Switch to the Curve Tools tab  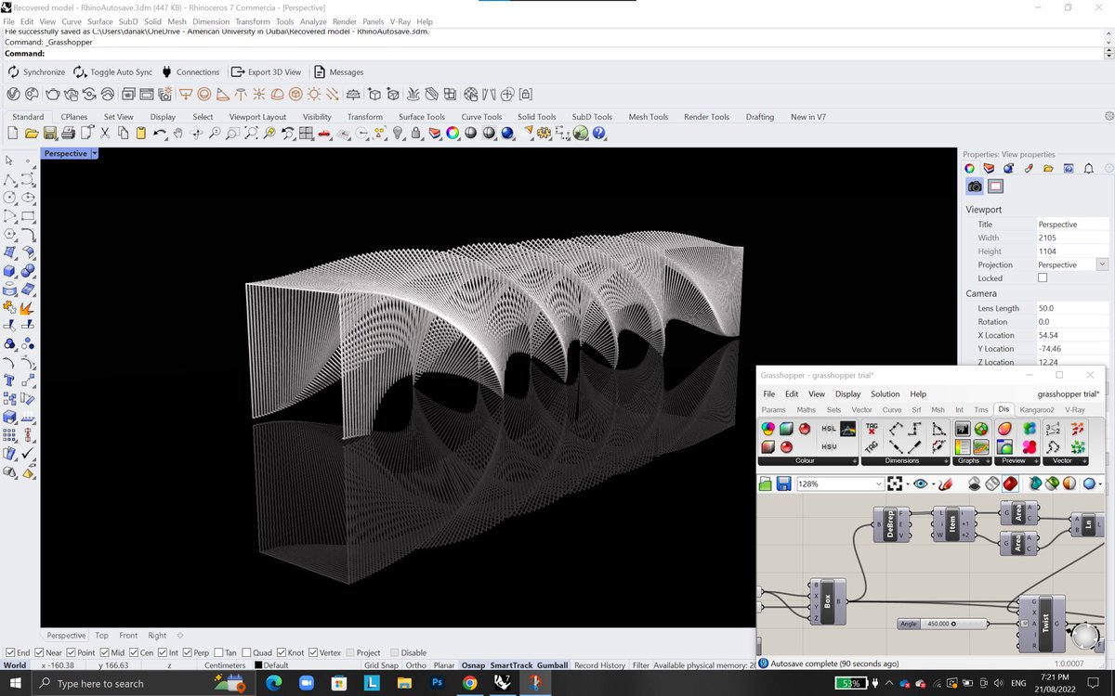pos(481,117)
